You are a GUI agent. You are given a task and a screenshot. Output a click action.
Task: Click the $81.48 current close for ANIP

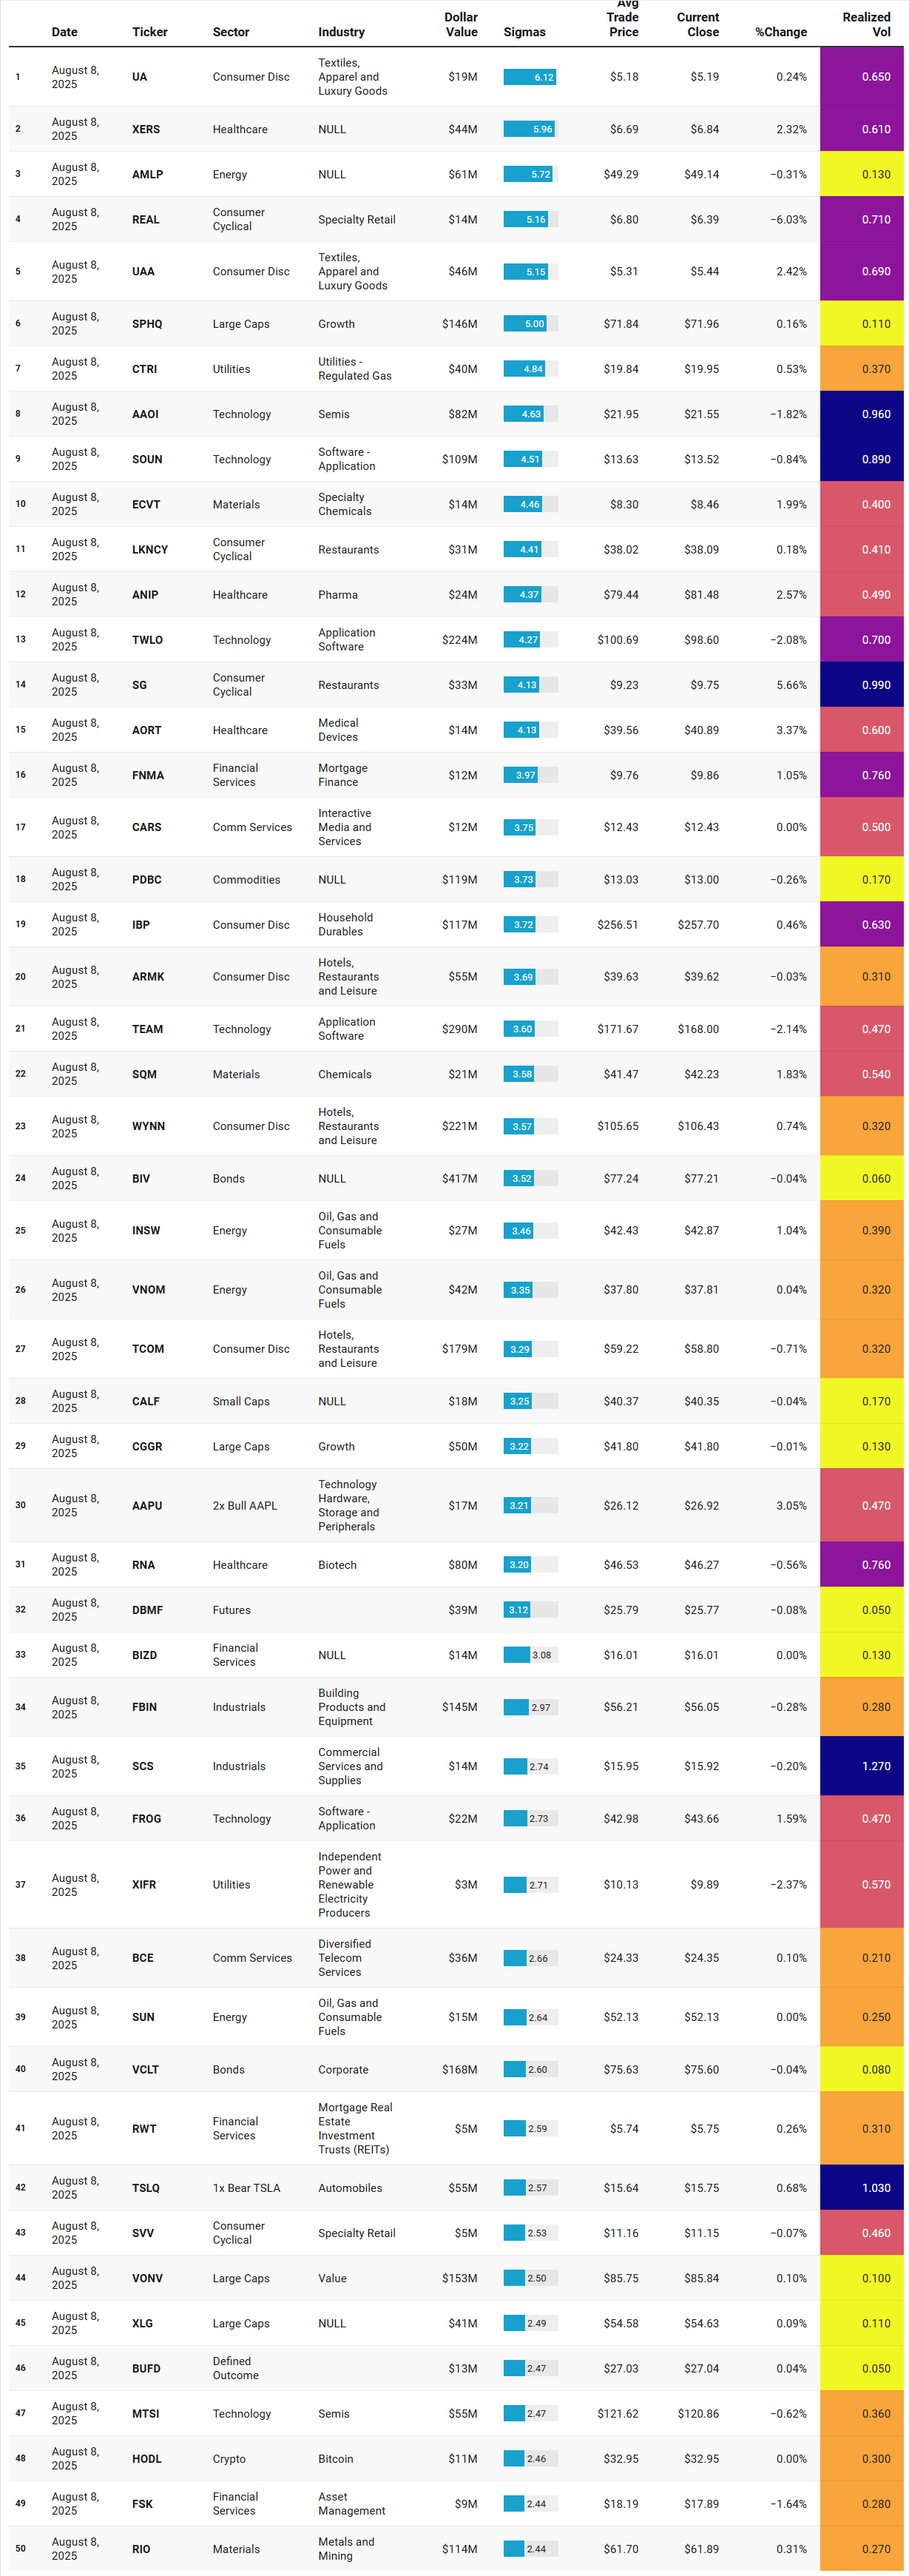pyautogui.click(x=701, y=595)
